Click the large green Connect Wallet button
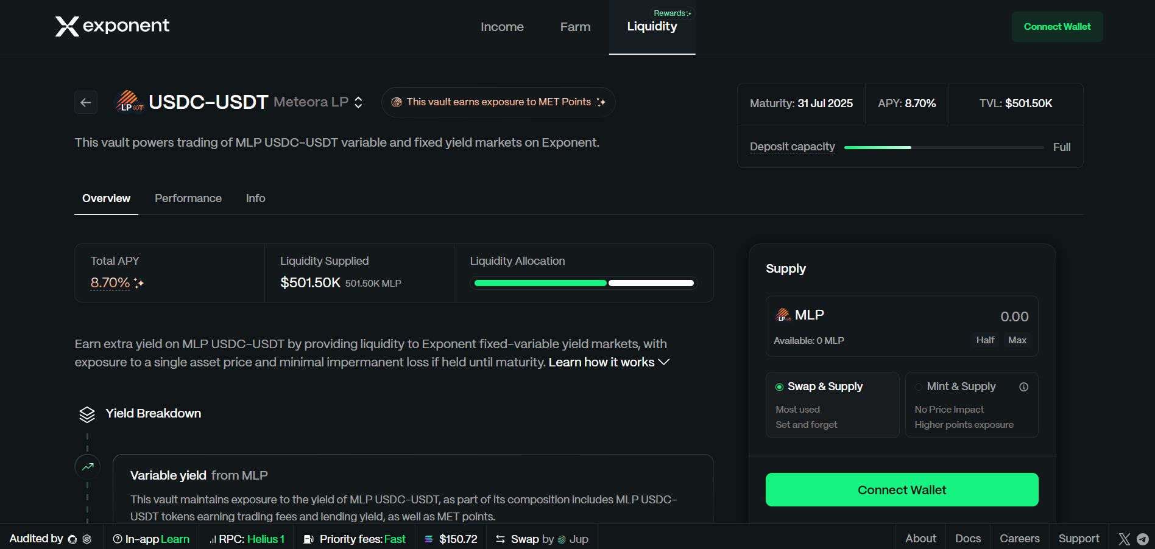 tap(902, 490)
